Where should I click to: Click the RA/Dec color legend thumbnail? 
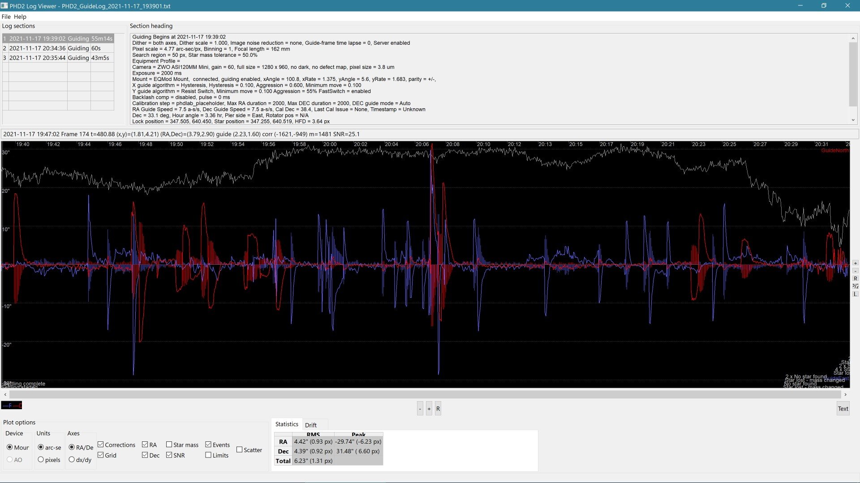pos(12,405)
